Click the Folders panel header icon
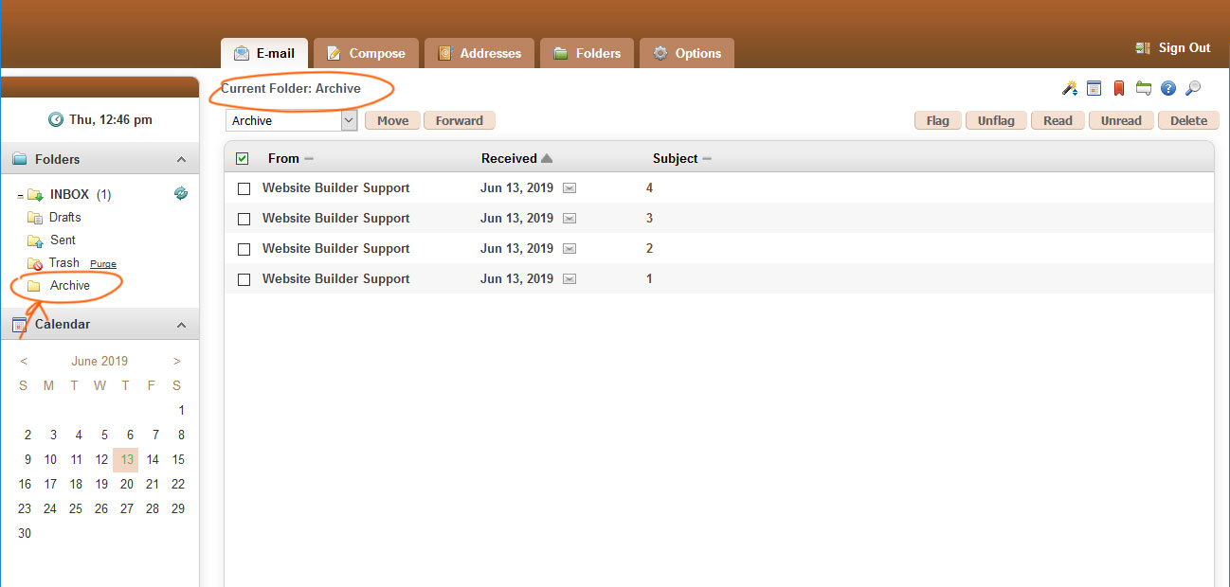 (x=20, y=159)
